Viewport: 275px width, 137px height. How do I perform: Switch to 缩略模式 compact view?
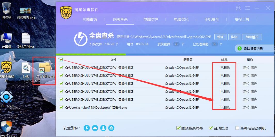click(x=252, y=37)
